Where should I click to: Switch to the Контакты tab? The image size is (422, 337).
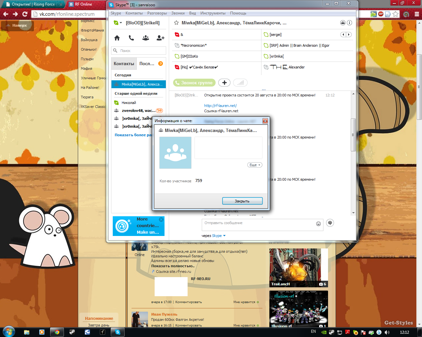click(124, 64)
